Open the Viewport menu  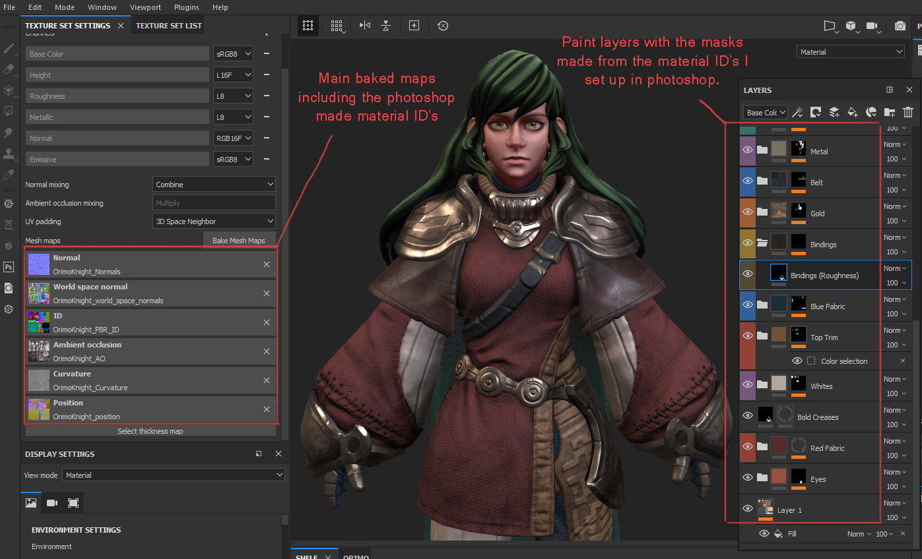(x=145, y=7)
